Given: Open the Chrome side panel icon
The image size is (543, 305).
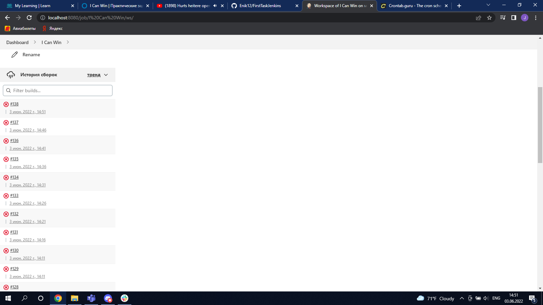Looking at the screenshot, I should pos(514,18).
